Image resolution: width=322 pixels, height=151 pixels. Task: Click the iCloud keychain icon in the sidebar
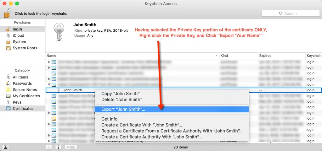click(8, 35)
